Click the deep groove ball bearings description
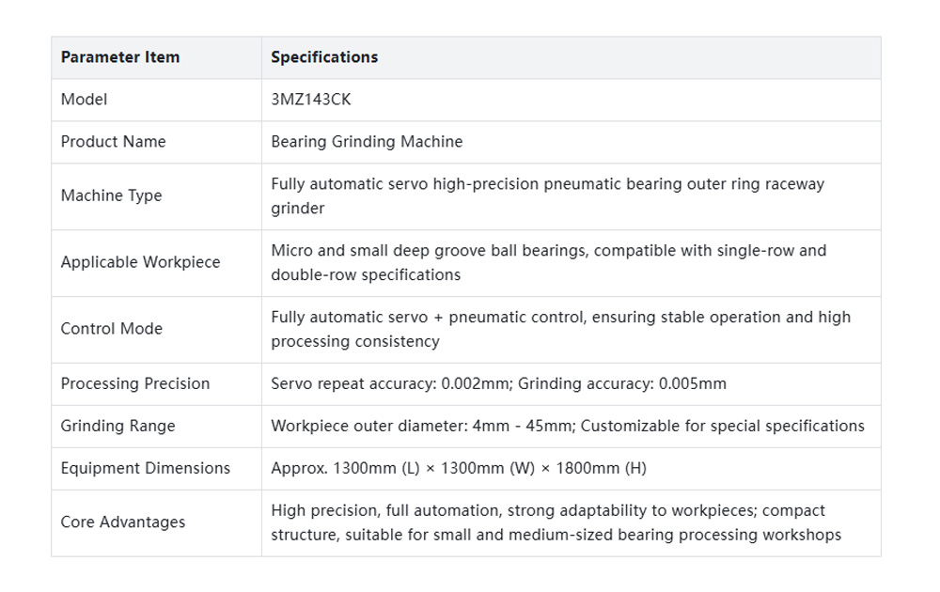940x592 pixels. [x=549, y=262]
